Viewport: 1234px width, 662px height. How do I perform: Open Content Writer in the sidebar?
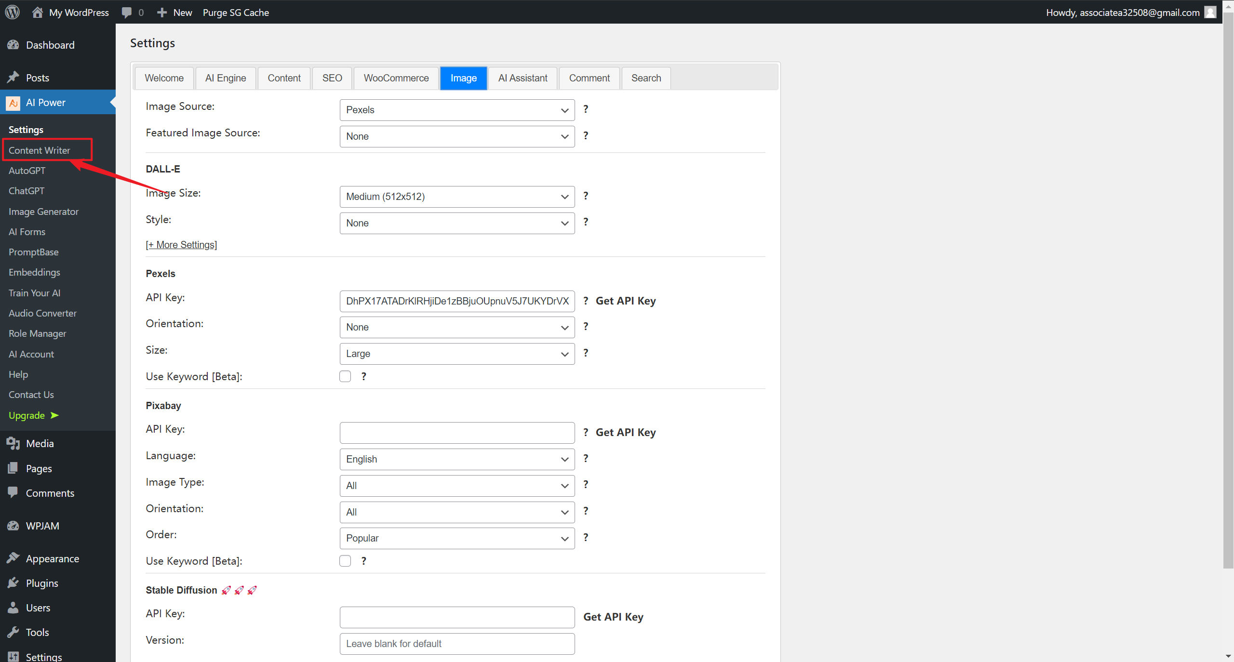[40, 150]
